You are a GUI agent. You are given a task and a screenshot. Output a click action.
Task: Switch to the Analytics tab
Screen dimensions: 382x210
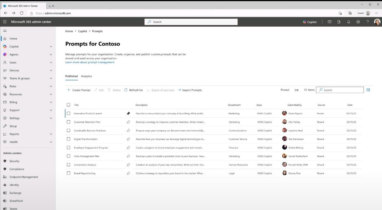point(86,76)
